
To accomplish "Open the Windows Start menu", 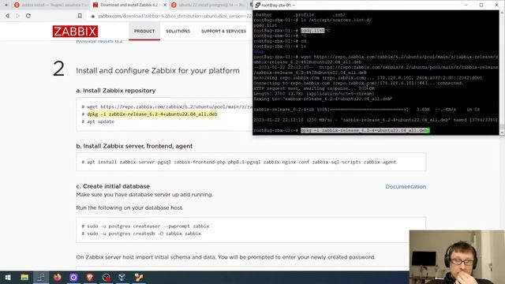I will tap(8, 277).
